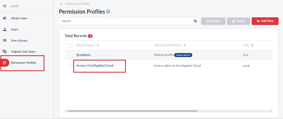Collapse the IAM sidebar with red arrow icon
This screenshot has height=119, width=283.
(5, 6)
